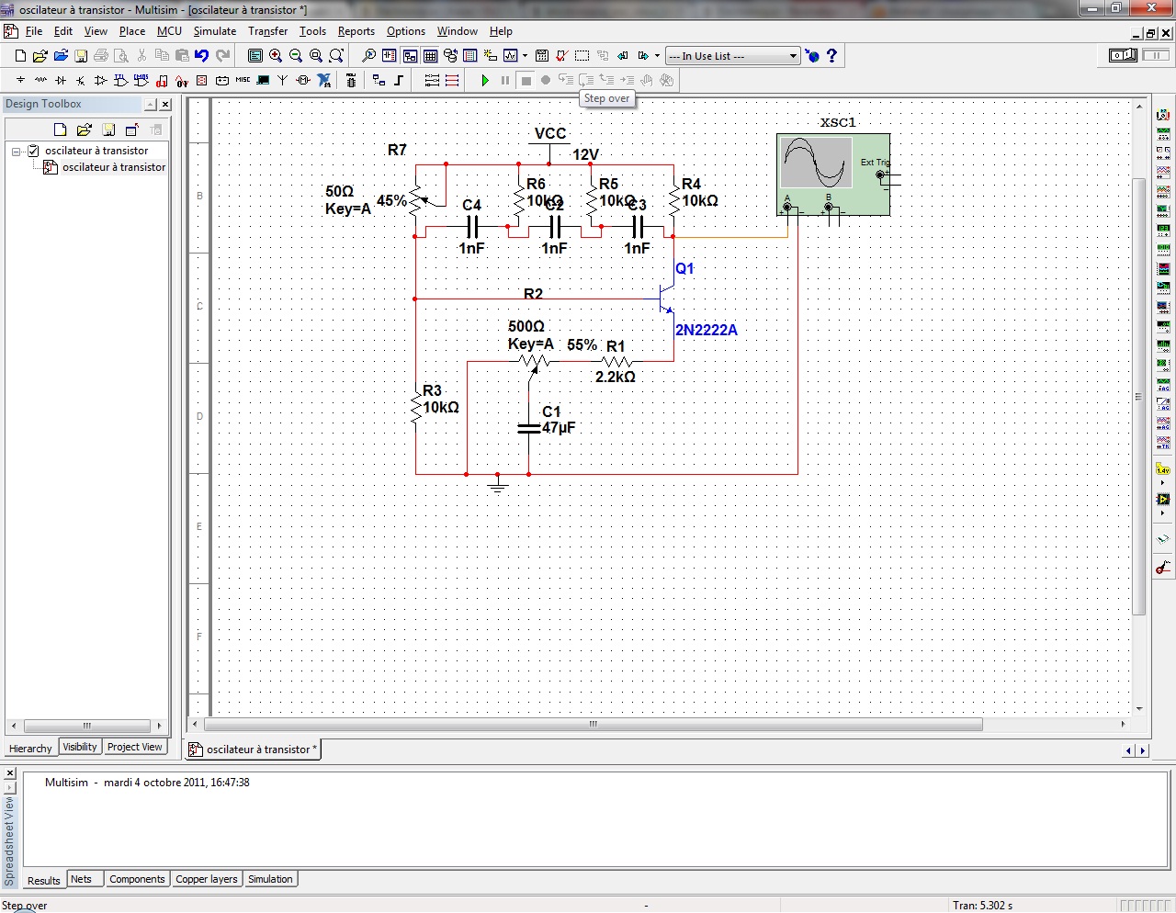The width and height of the screenshot is (1176, 913).
Task: Open the Grapher icon's dropdown arrow
Action: pos(525,56)
